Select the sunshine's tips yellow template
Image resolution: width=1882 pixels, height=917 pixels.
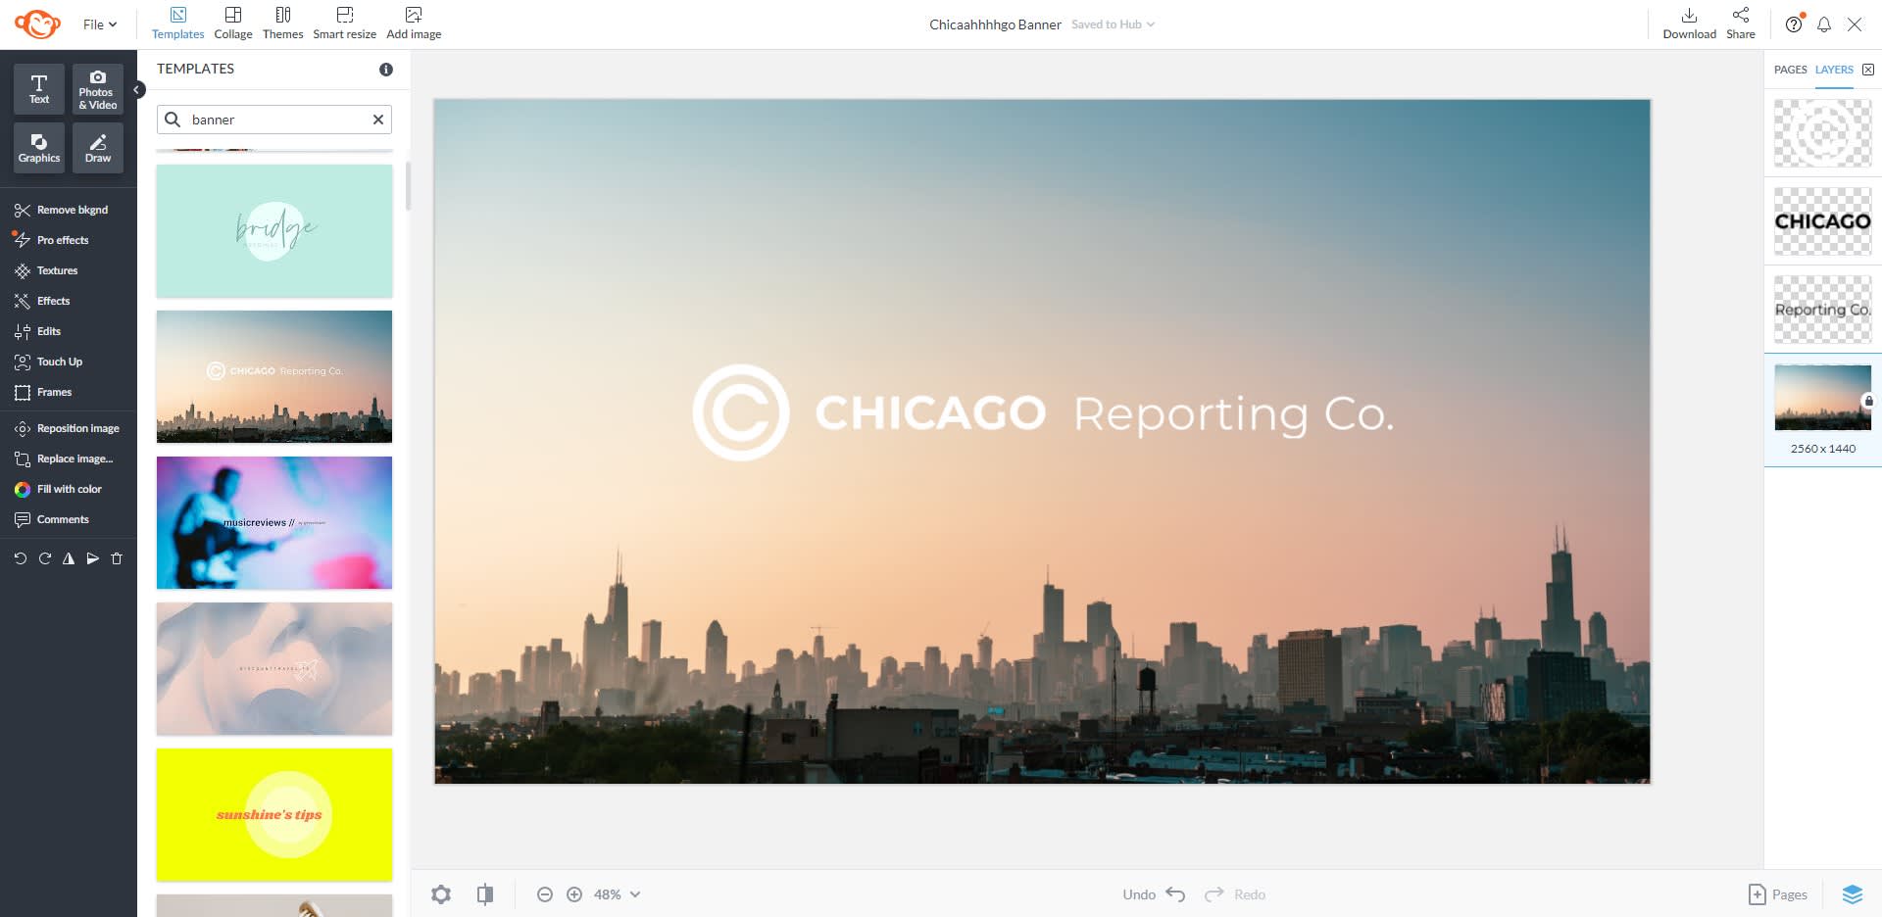tap(274, 815)
